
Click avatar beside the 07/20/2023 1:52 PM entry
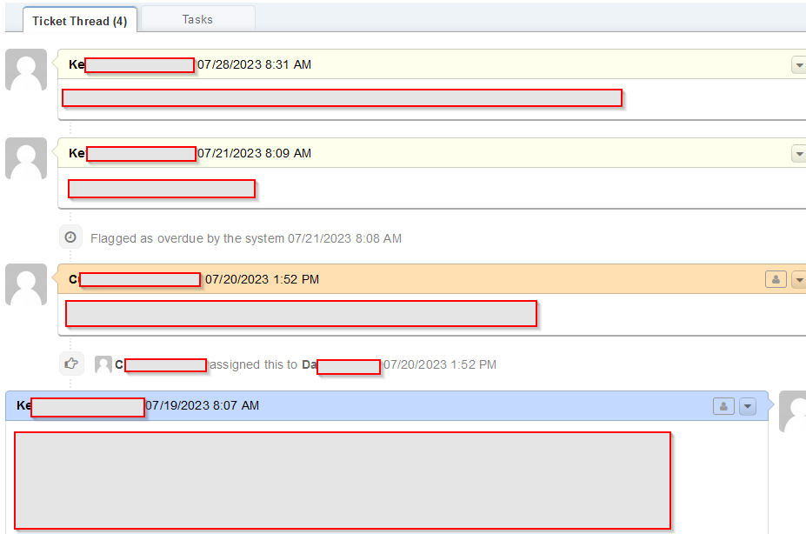(26, 285)
